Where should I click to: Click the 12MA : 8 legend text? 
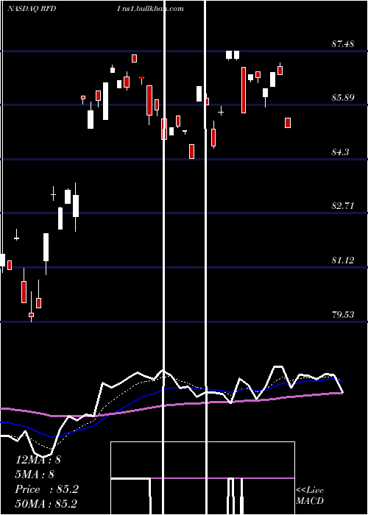pos(38,460)
